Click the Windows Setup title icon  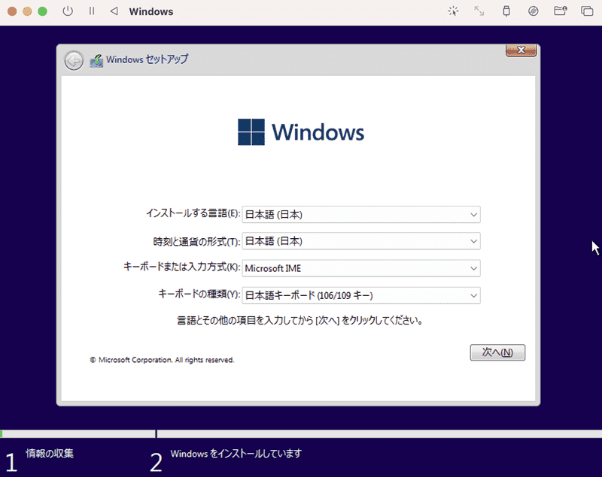coord(96,61)
